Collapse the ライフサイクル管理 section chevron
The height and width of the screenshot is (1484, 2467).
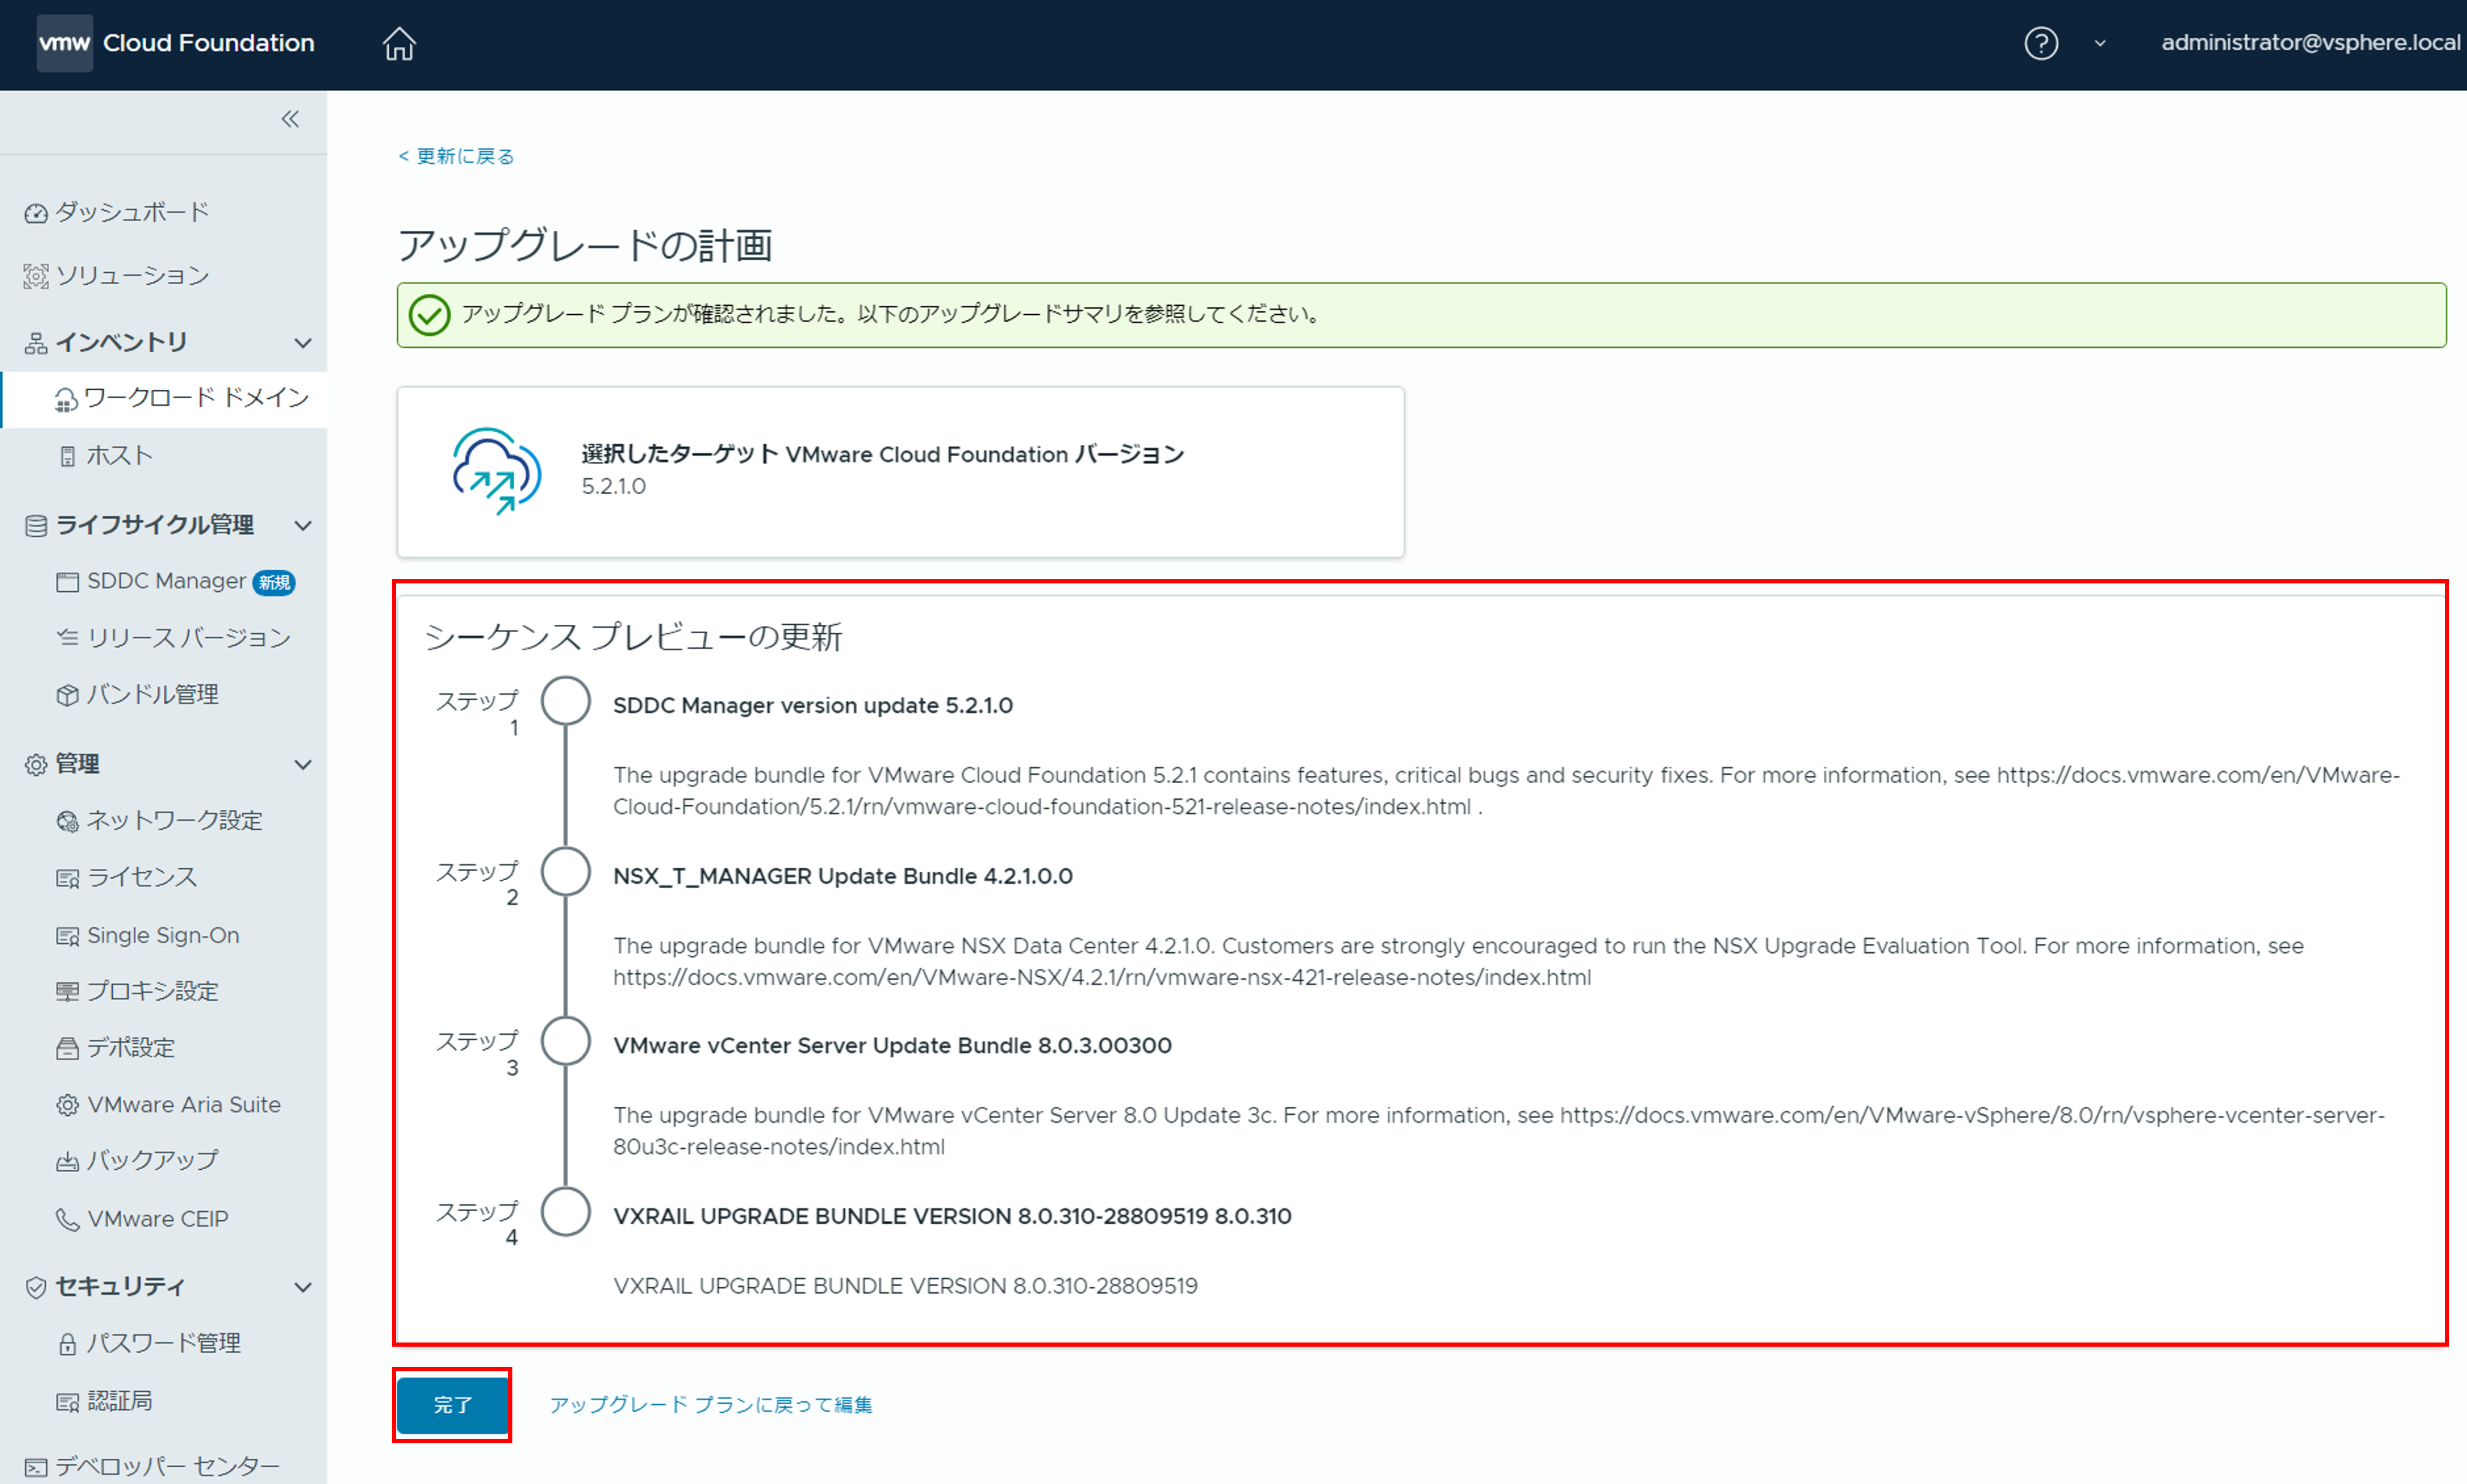click(303, 526)
